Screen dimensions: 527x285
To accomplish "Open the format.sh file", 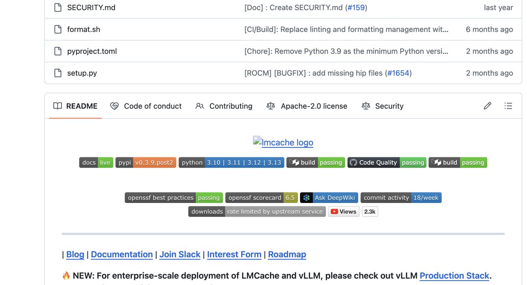I will [83, 29].
